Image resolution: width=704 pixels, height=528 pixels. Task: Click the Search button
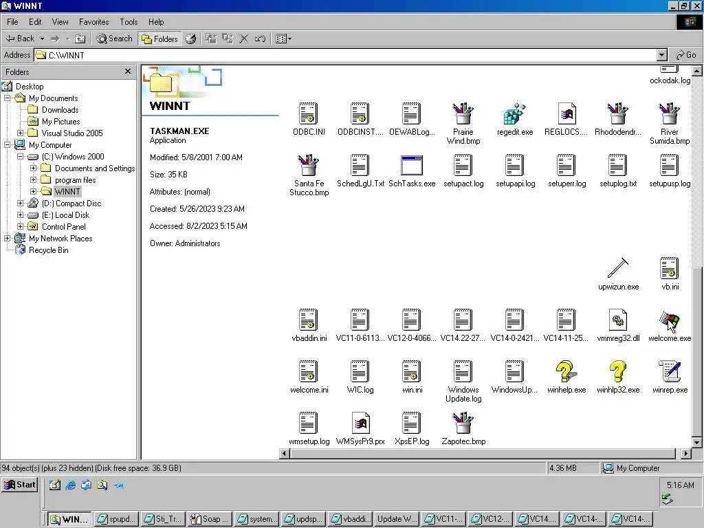[x=115, y=38]
